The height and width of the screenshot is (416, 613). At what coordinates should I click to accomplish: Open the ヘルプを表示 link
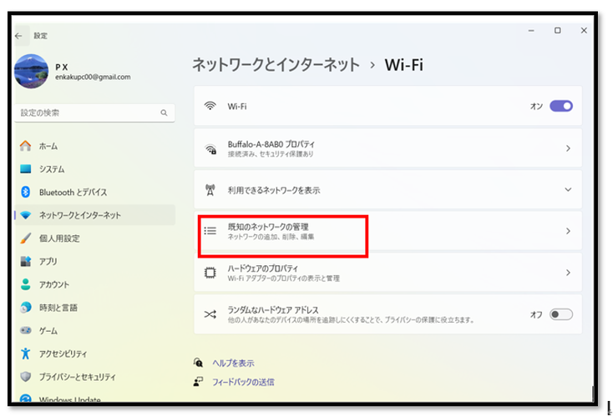[x=233, y=363]
